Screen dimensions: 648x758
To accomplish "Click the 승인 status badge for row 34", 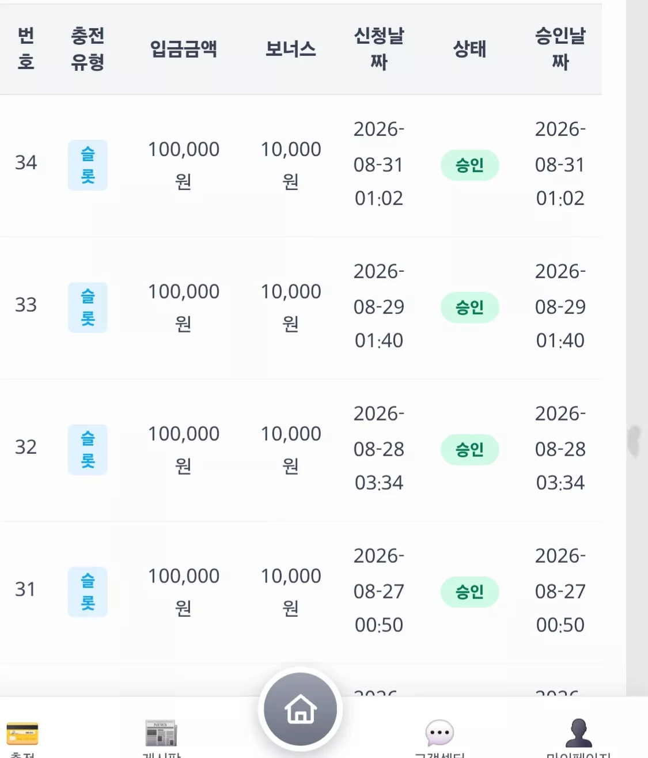I will click(469, 165).
